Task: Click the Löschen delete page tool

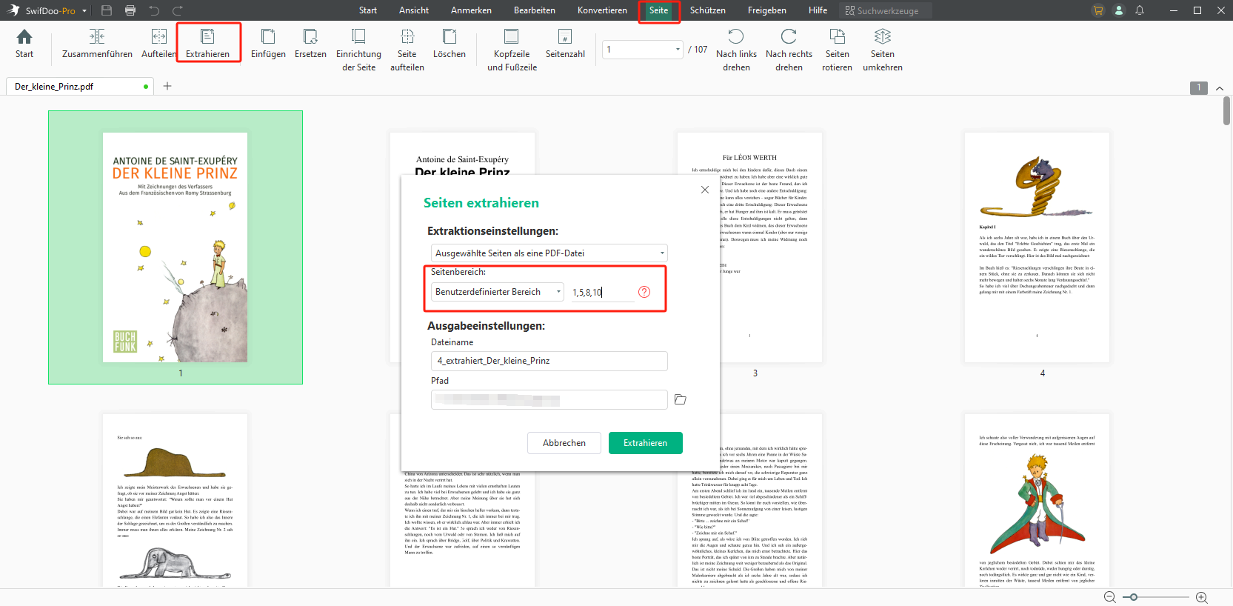Action: point(450,44)
